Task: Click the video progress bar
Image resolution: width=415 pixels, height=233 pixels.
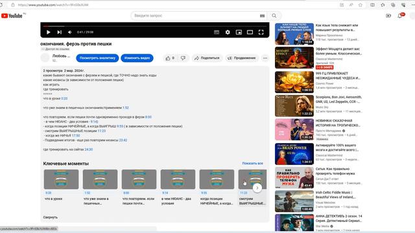Action: pyautogui.click(x=155, y=26)
